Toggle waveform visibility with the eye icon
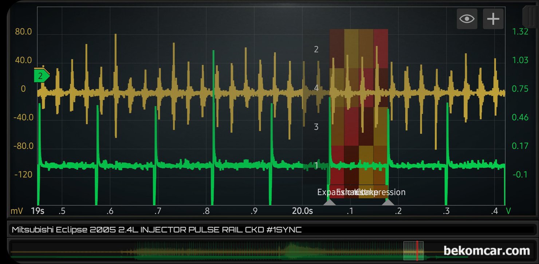 click(x=467, y=19)
